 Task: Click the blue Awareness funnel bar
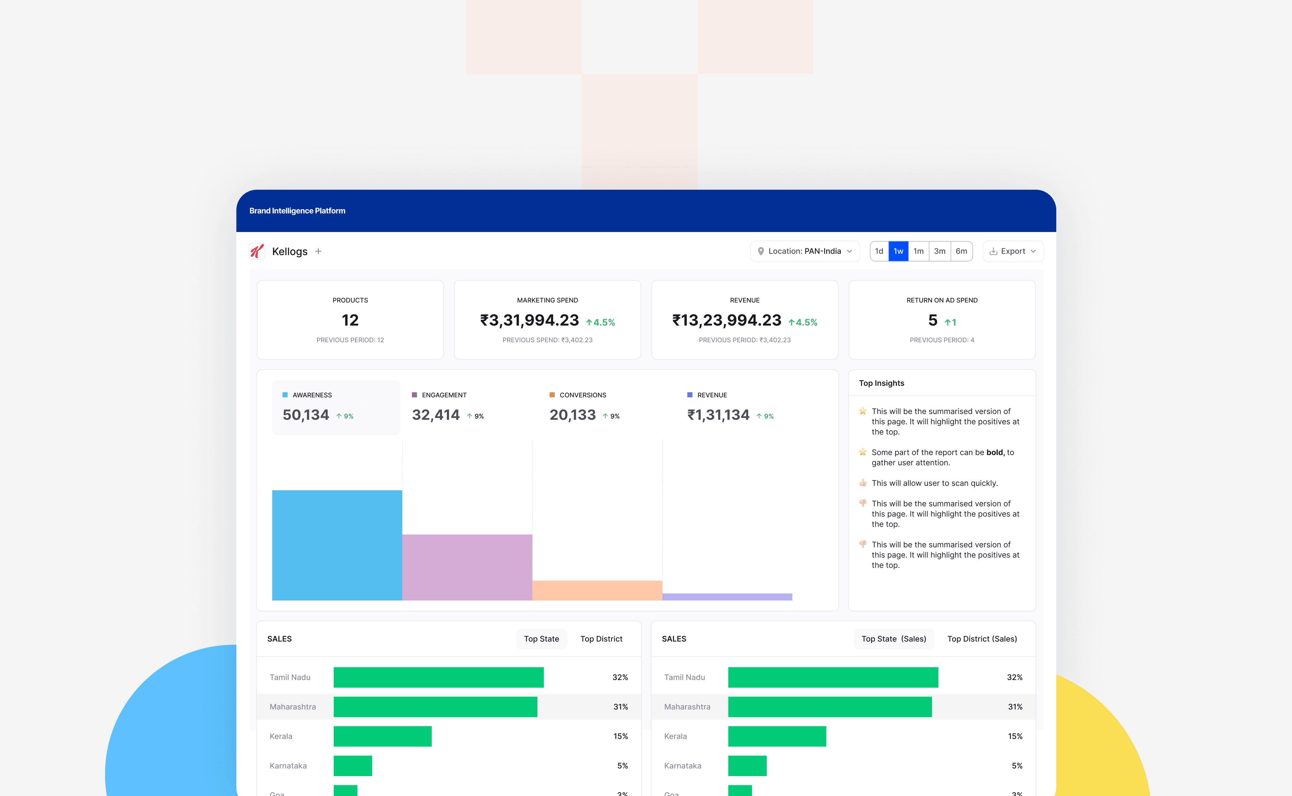click(337, 545)
